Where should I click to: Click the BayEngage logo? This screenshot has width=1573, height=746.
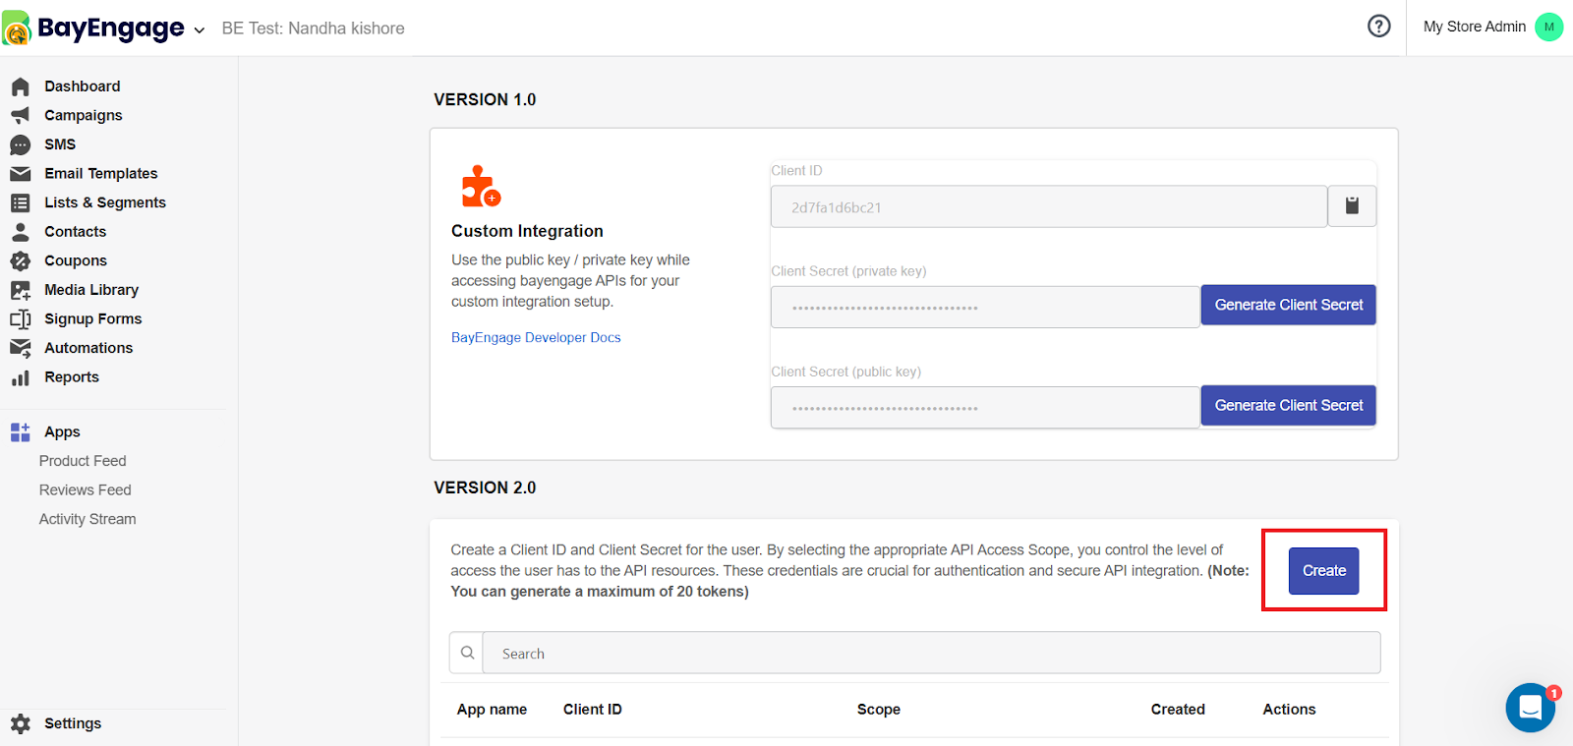click(93, 28)
